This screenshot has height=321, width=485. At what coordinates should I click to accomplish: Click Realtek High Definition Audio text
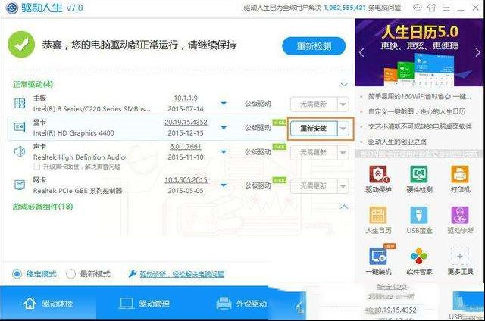[79, 157]
